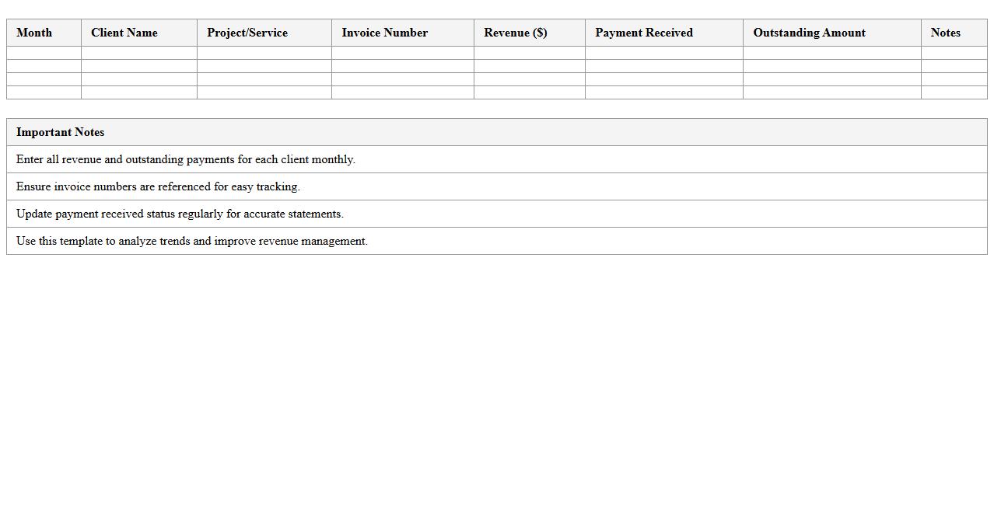Click the Project/Service column header
Screen dimensions: 994x505
(247, 33)
